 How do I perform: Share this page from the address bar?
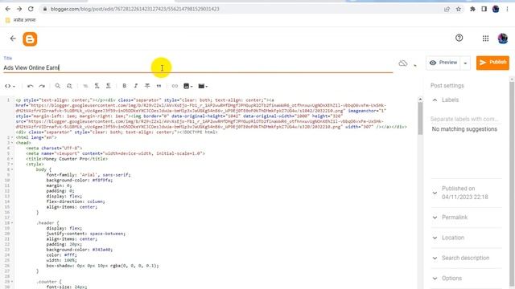click(447, 9)
